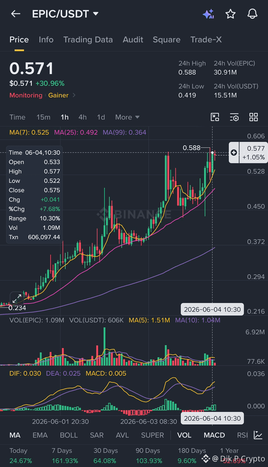
Task: Go back with the left arrow
Action: pos(16,14)
